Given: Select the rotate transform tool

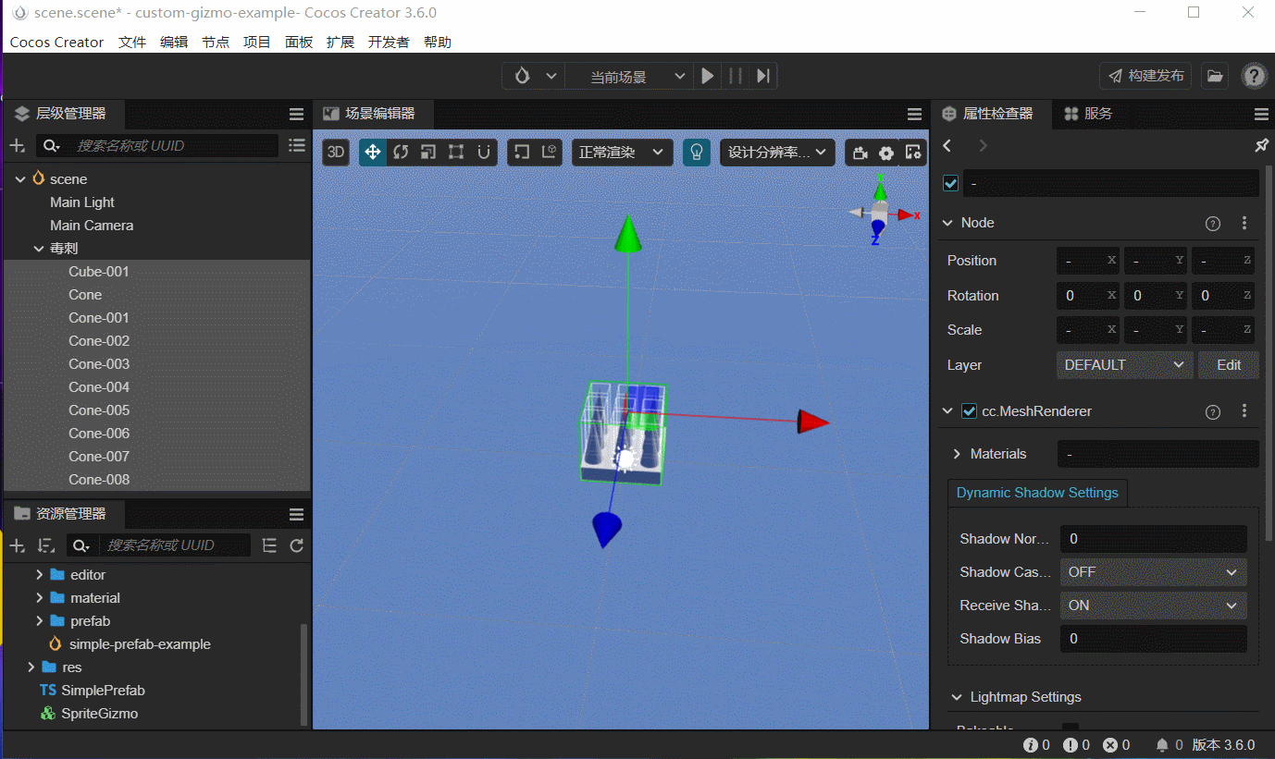Looking at the screenshot, I should click(400, 153).
